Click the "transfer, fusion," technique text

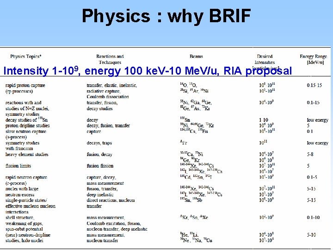point(102,103)
